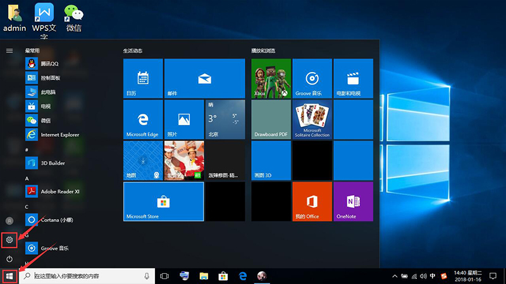Click the Windows Start button
This screenshot has height=284, width=506.
pos(9,276)
